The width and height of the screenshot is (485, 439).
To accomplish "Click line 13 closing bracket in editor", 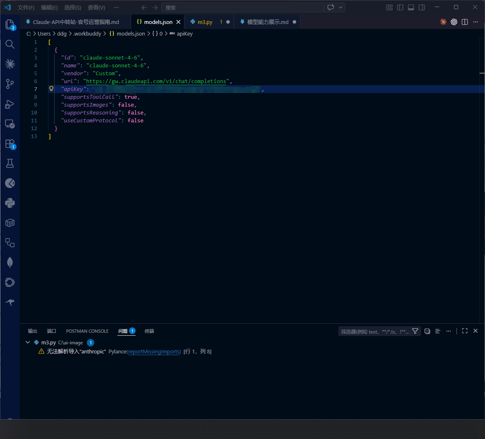I will [x=50, y=136].
